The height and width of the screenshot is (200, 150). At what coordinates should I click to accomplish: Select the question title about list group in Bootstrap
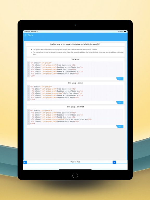coord(75,44)
